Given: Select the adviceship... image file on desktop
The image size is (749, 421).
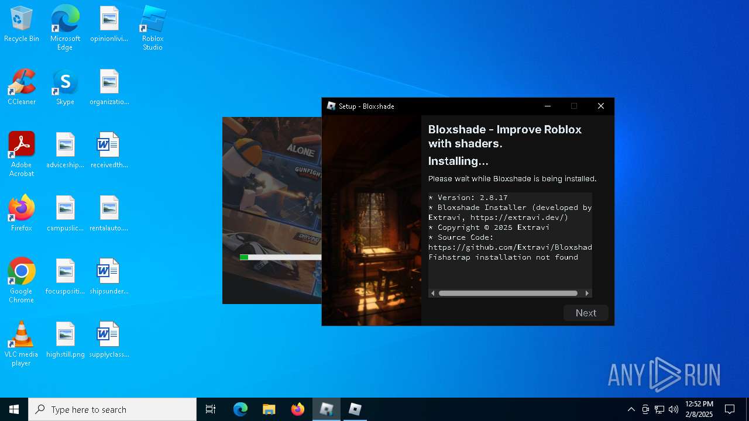Looking at the screenshot, I should click(x=65, y=151).
